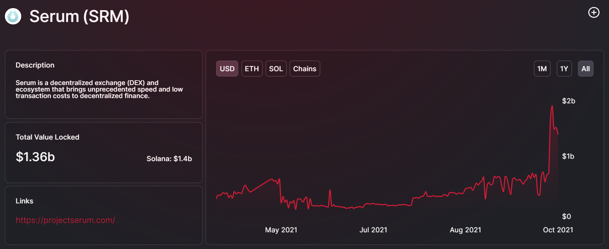The image size is (609, 249).
Task: Click the Total Value Locked heading
Action: pyautogui.click(x=47, y=137)
